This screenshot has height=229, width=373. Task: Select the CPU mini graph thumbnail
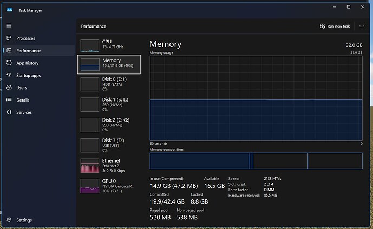(x=90, y=45)
